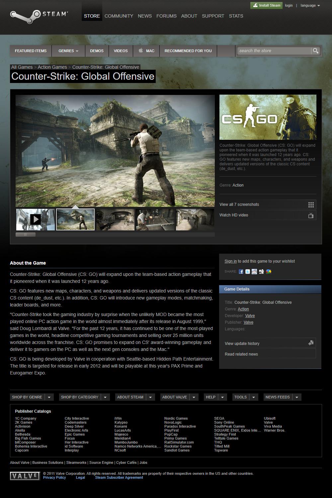Viewport: 332px width, 498px height.
Task: Open Ubisoft publisher catalog
Action: pos(270,418)
